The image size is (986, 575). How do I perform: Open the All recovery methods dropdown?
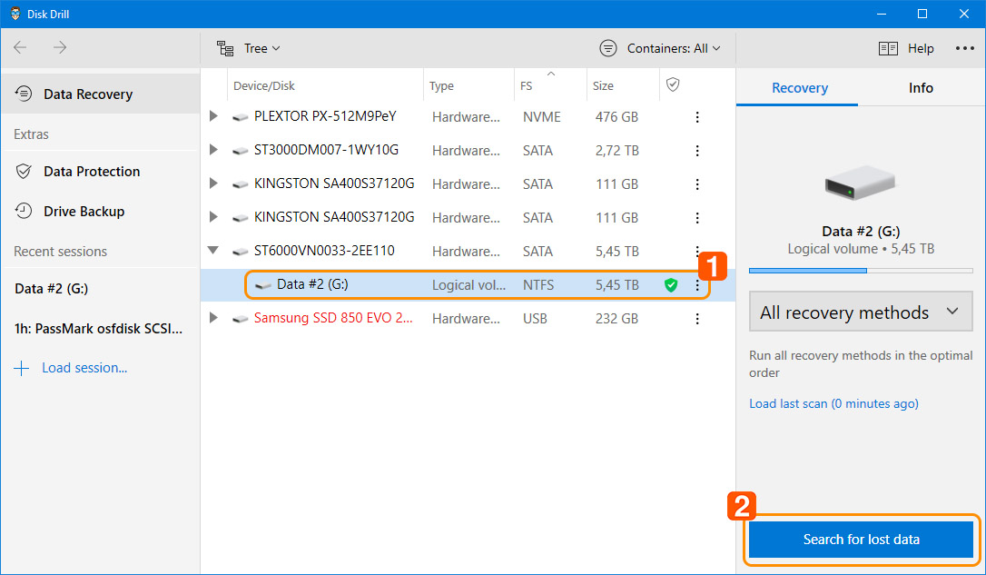point(861,312)
